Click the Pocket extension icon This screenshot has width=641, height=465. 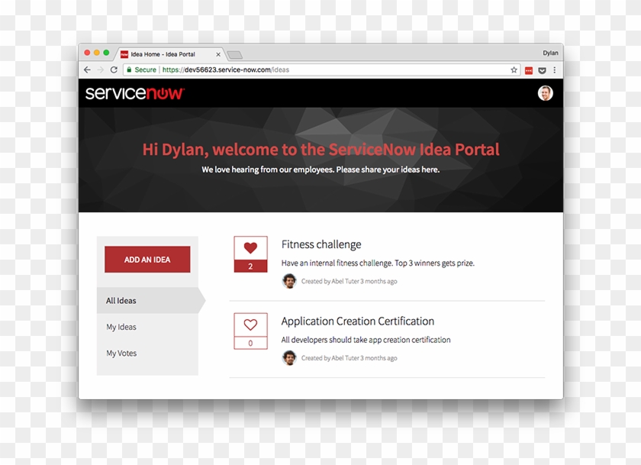pos(542,70)
